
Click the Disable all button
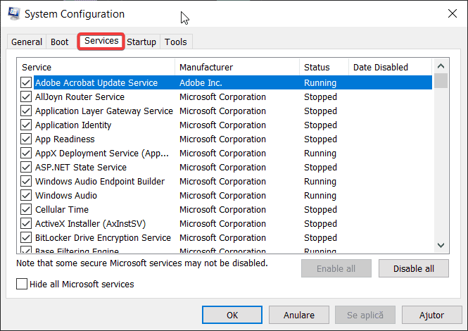point(413,269)
